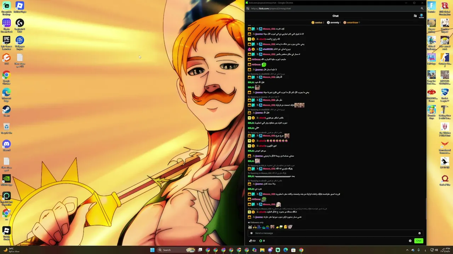Open the weather widget on the taskbar
The width and height of the screenshot is (453, 254).
[x=11, y=250]
